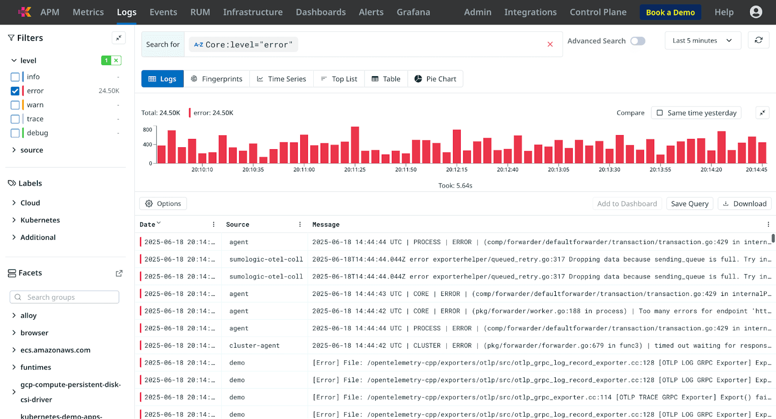
Task: Click the Labels tag icon
Action: pos(12,183)
